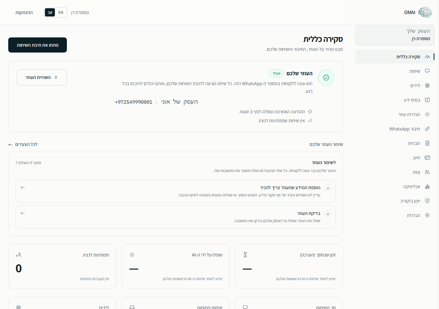
Task: Click the pause icon in השהיית העוזר button
Action: (56, 77)
